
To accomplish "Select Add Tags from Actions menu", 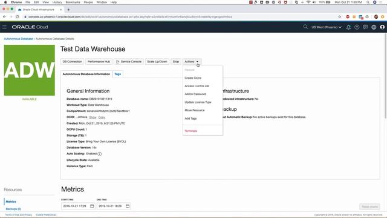I will click(x=190, y=119).
